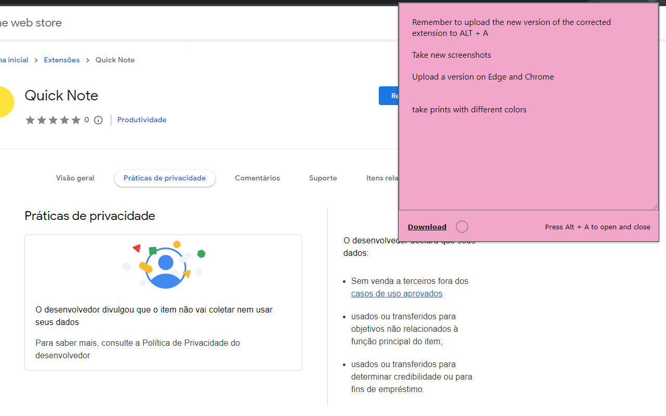Click the yellow Quick Note extension logo

(x=6, y=102)
